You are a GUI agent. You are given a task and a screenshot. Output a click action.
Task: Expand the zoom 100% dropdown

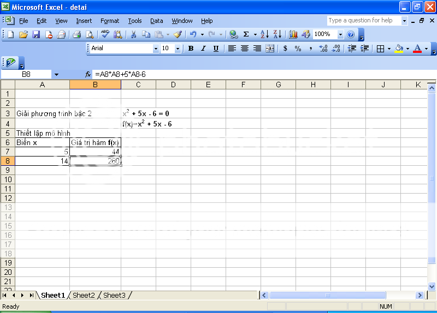coord(340,34)
